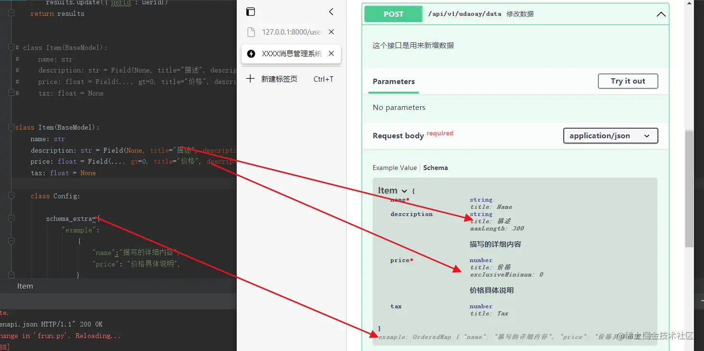Toggle fold marker at '# tax: float = None' comment

(x=12, y=94)
